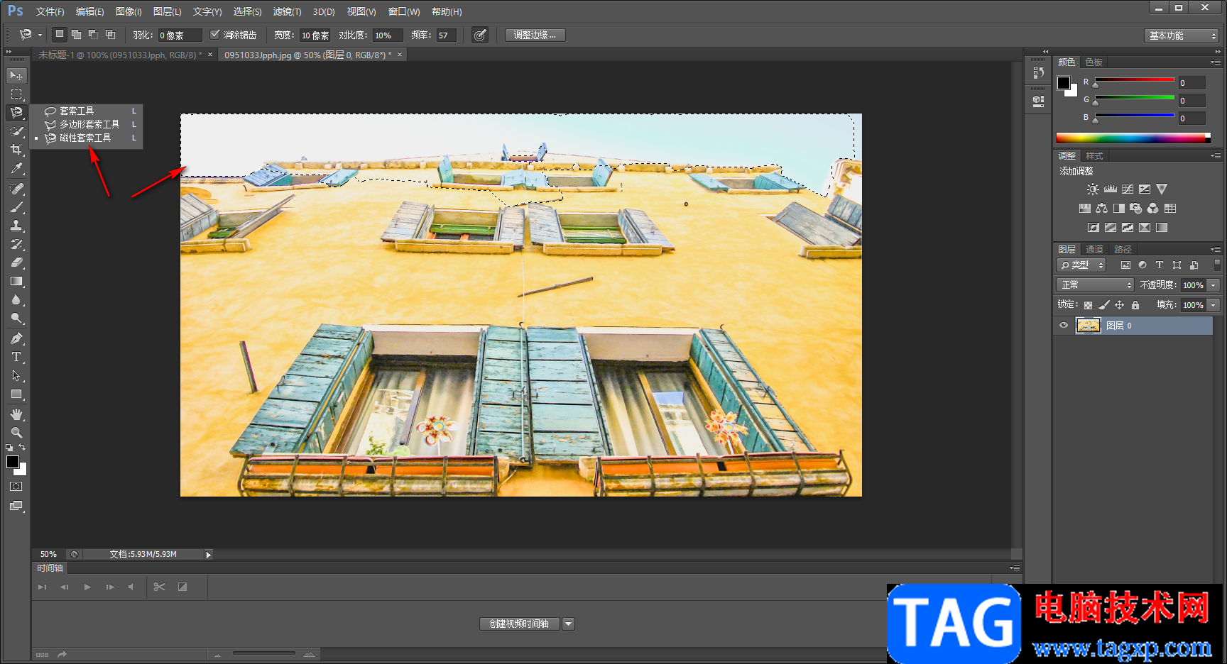Toggle the anti-alias checkbox

coord(215,35)
